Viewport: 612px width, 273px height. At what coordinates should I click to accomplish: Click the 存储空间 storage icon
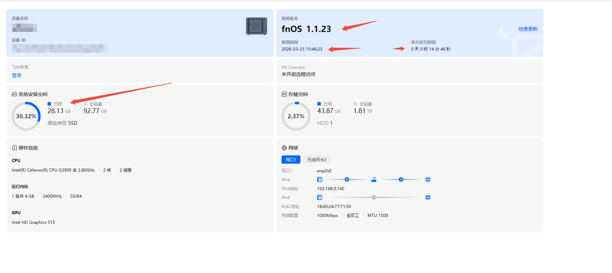284,94
